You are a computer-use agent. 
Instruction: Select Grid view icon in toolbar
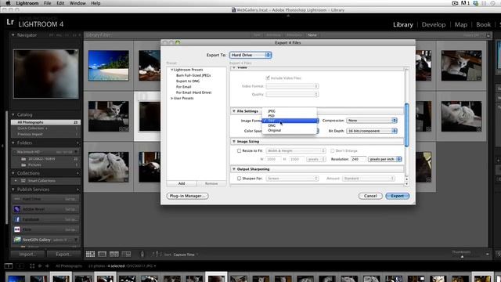click(x=90, y=254)
